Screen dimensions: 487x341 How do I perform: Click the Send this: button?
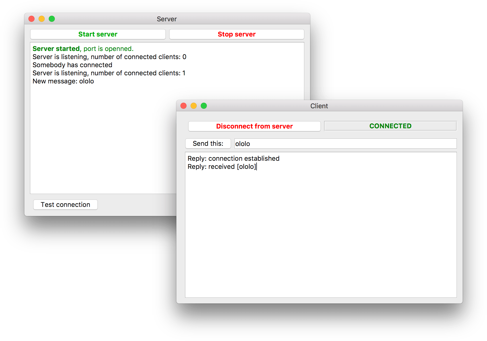208,143
